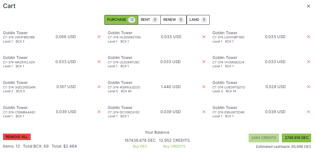Viewport: 315px width, 152px height.
Task: Remove Goblin Tower C7-374-MAZA1CLAZ4 from cart
Action: point(99,62)
